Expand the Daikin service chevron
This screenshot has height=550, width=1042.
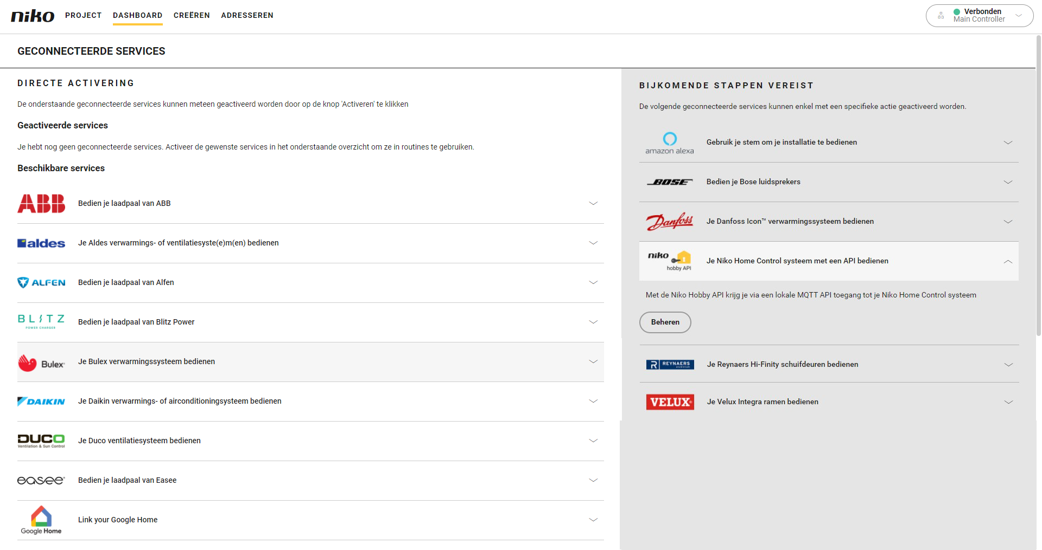coord(593,401)
